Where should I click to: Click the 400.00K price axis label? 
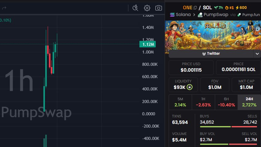click(x=150, y=89)
